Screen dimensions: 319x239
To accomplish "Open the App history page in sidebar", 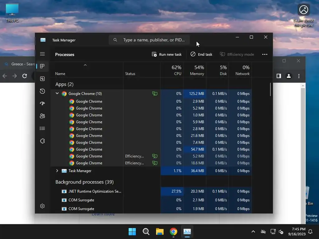I will coord(42,91).
